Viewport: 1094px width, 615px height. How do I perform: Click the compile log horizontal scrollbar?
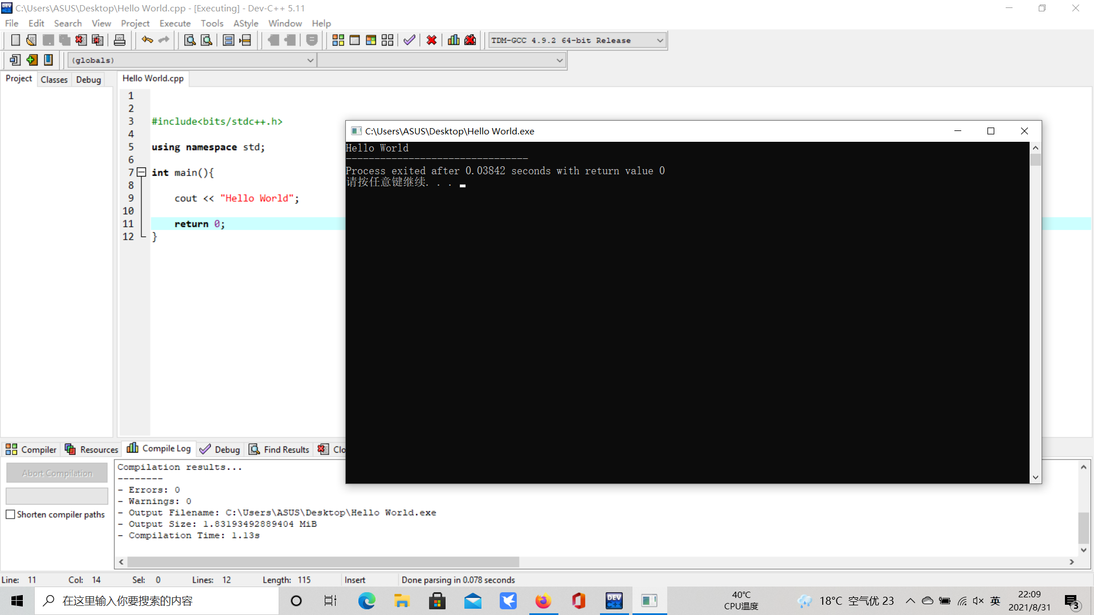[x=323, y=562]
